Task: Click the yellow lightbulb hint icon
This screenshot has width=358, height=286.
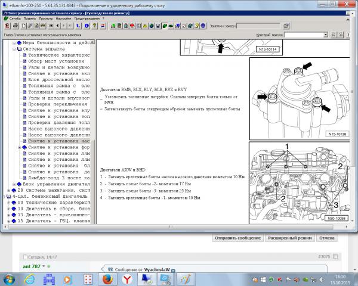Action: coord(94,26)
